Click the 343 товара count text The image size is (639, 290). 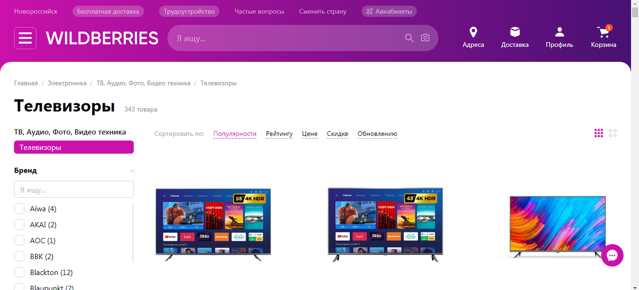pyautogui.click(x=141, y=109)
